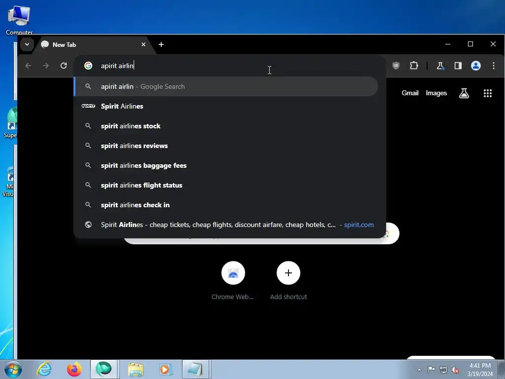Show hidden tray icons arrow
The width and height of the screenshot is (505, 379).
pyautogui.click(x=419, y=370)
